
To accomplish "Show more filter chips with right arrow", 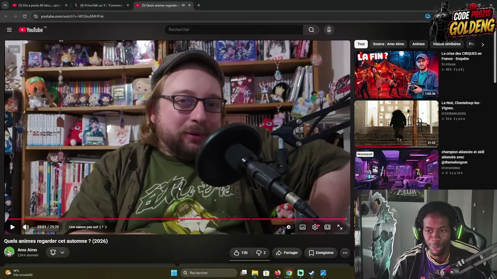I will coord(483,44).
